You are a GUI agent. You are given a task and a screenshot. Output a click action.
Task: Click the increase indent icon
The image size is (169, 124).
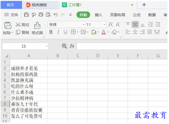pyautogui.click(x=158, y=24)
